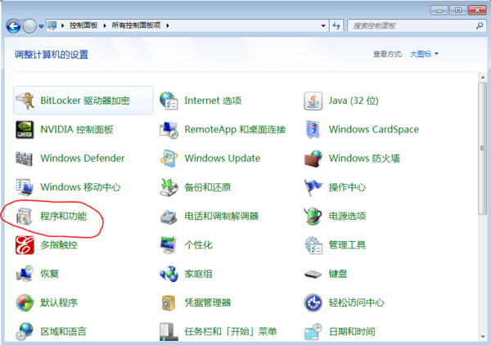
Task: Click the BitLocker 驱动器加密 link
Action: pos(85,101)
